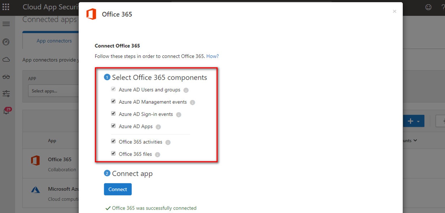Image resolution: width=445 pixels, height=213 pixels.
Task: Show info for Azure AD Apps
Action: click(x=158, y=127)
